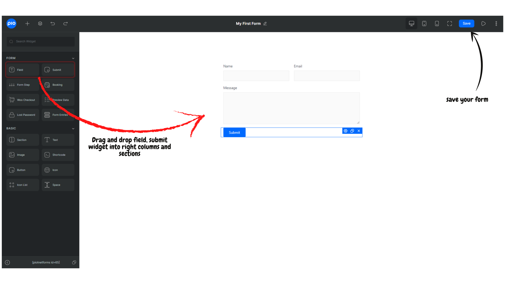The width and height of the screenshot is (505, 284).
Task: Open the Booking widget
Action: [58, 85]
